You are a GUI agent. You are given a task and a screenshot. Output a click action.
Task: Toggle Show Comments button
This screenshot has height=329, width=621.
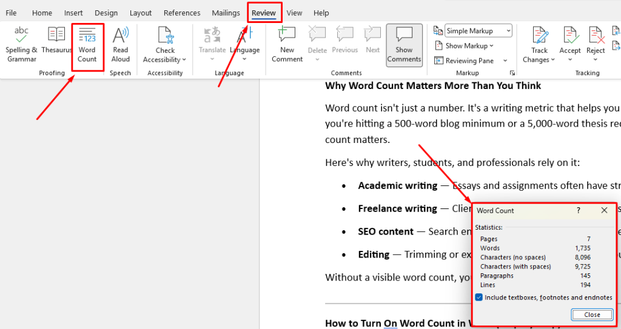coord(404,45)
